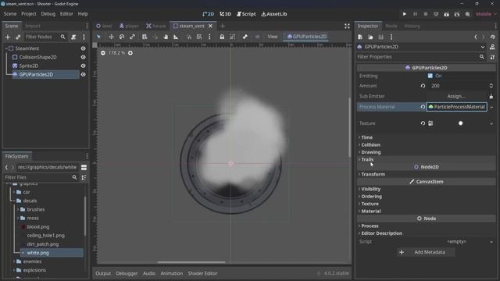This screenshot has width=500, height=281.
Task: Toggle smart snapping in the viewport toolbar
Action: coord(189,37)
